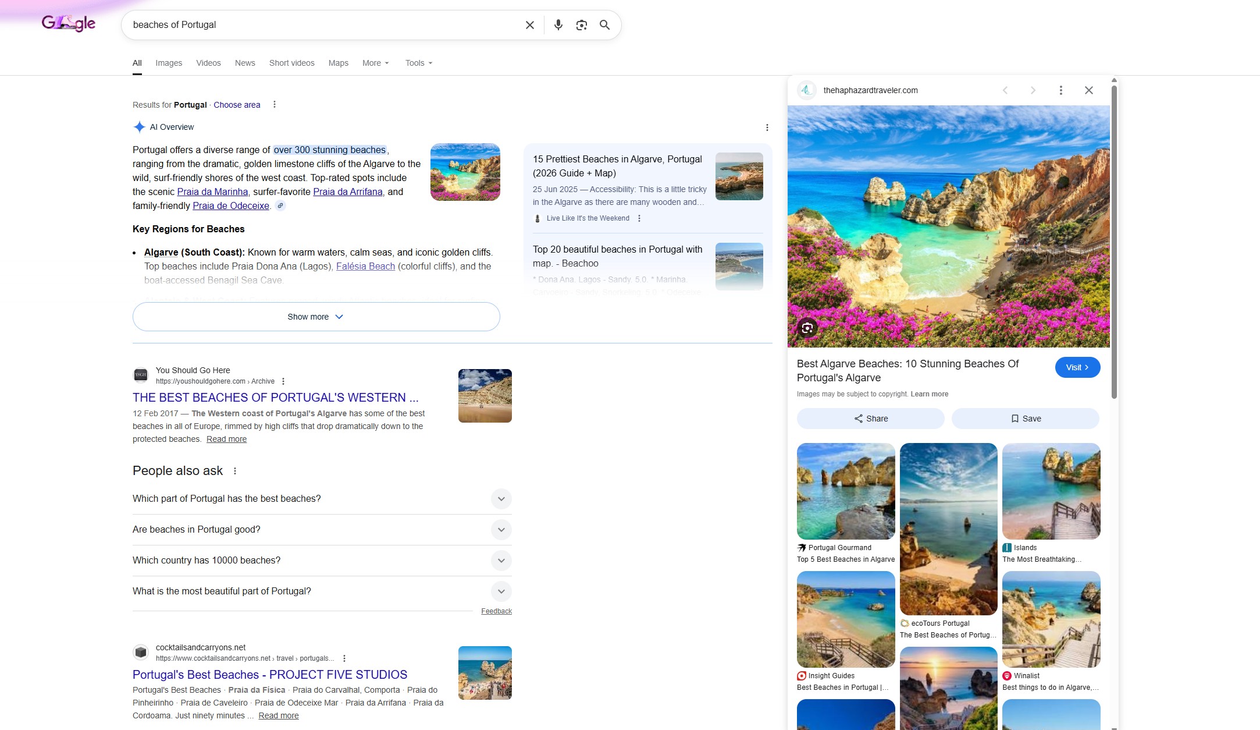Click the image panel scrollbar
The height and width of the screenshot is (730, 1260).
pos(1113,233)
